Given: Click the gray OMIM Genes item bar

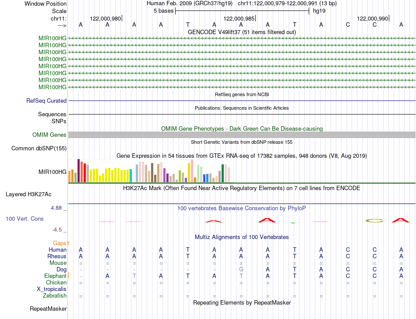Looking at the screenshot, I should (242, 135).
